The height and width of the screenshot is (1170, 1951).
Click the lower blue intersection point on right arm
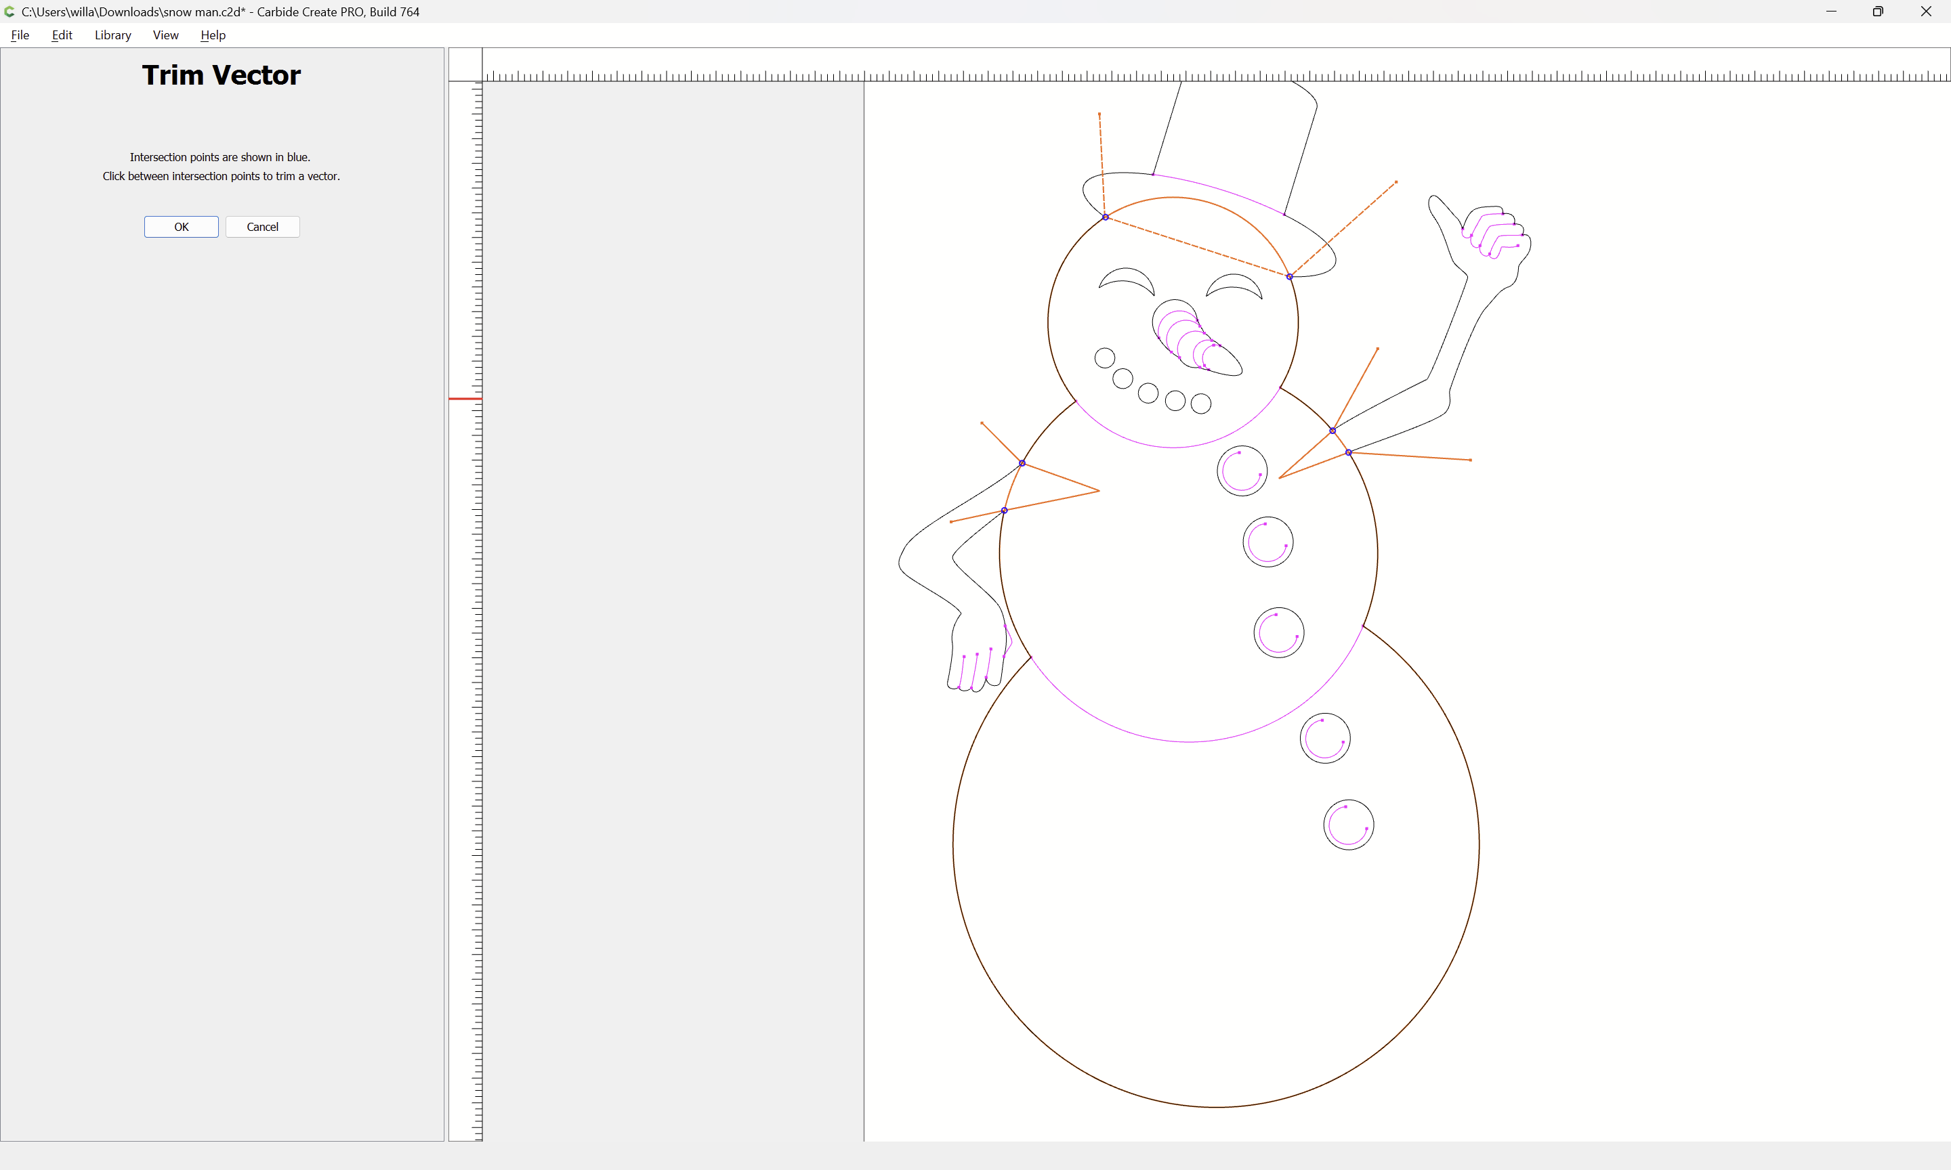pyautogui.click(x=1349, y=452)
